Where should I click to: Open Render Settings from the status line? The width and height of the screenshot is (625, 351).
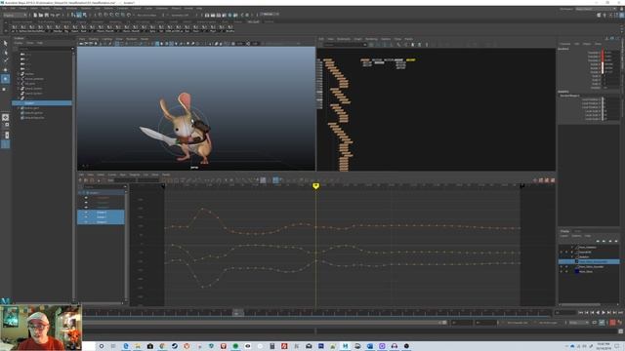pyautogui.click(x=224, y=16)
